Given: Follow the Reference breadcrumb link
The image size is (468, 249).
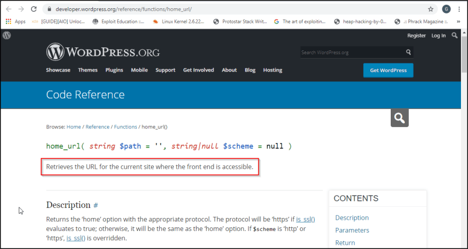Looking at the screenshot, I should tap(97, 127).
